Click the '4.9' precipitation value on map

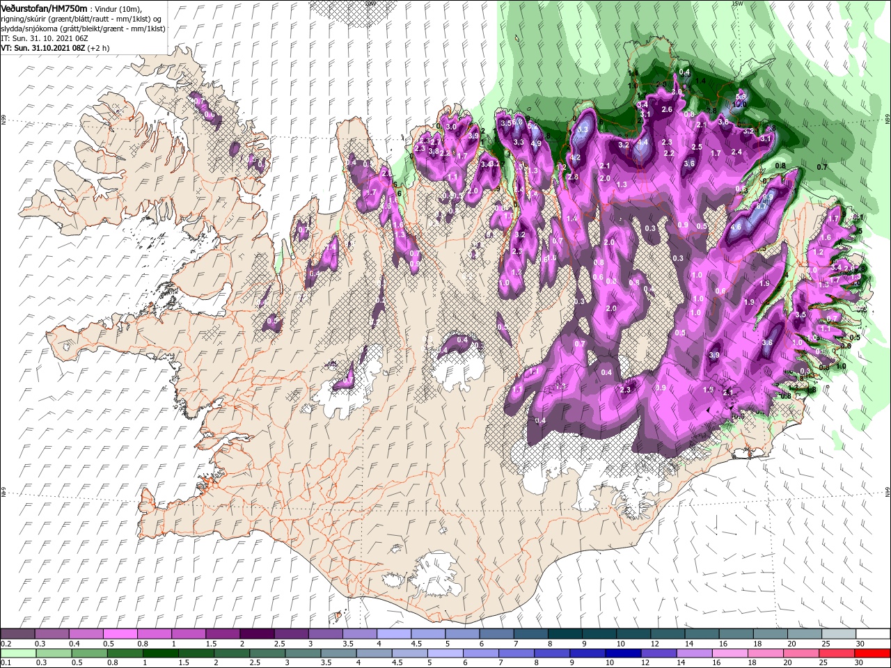pyautogui.click(x=536, y=143)
